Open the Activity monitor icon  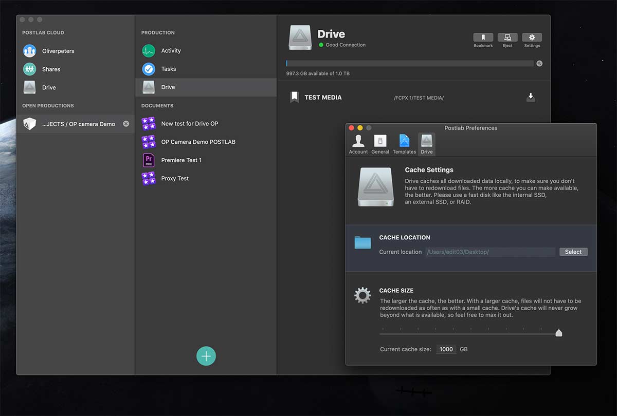(149, 50)
